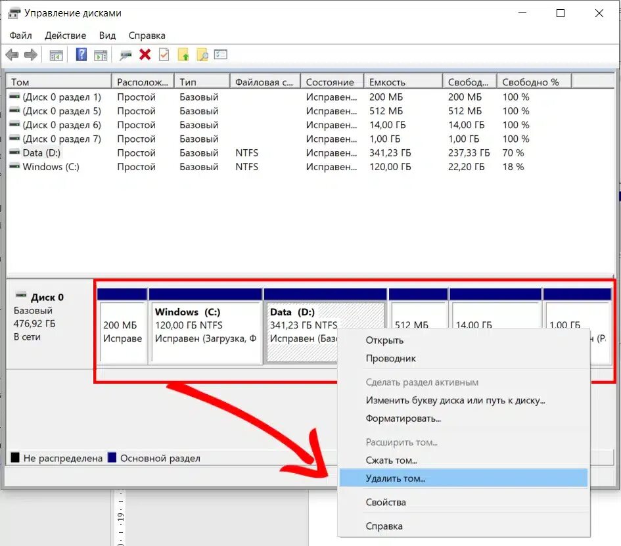This screenshot has width=621, height=546.
Task: Sort by the Располож... column header
Action: tap(143, 82)
